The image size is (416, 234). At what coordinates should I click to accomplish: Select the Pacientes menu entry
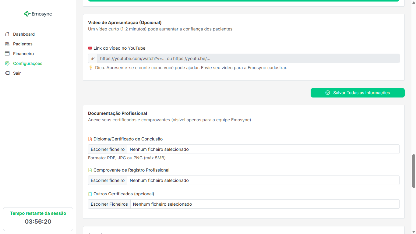pos(23,44)
